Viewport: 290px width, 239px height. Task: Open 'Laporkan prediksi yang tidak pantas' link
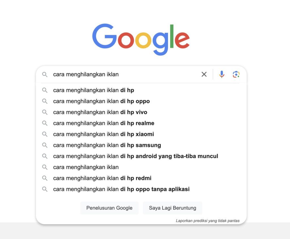(x=207, y=220)
